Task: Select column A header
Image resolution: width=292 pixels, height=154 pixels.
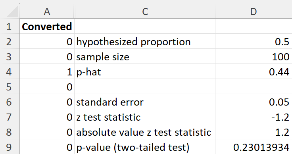Action: click(47, 12)
